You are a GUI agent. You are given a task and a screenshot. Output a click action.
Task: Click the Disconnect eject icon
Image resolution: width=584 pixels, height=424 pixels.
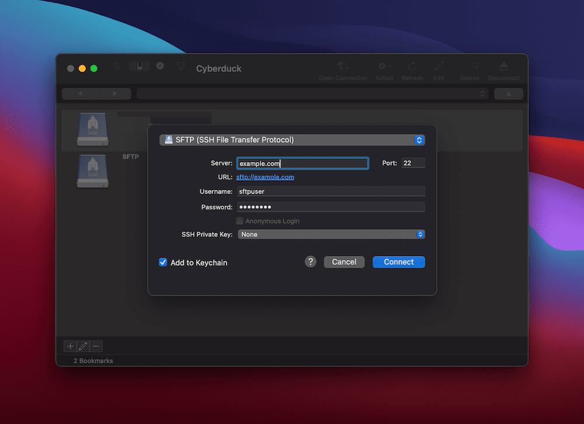[x=503, y=66]
